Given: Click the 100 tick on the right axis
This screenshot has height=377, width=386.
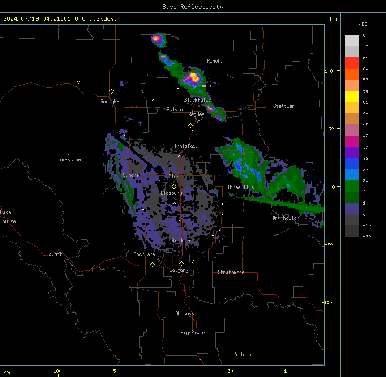Looking at the screenshot, I should tap(329, 71).
